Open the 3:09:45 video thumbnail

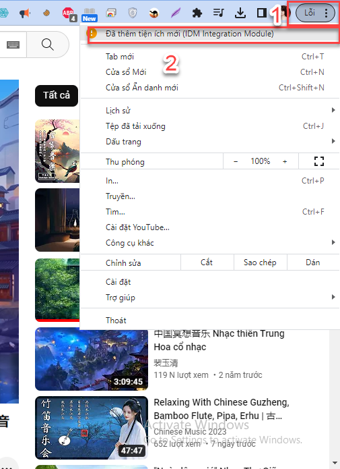[x=92, y=358]
